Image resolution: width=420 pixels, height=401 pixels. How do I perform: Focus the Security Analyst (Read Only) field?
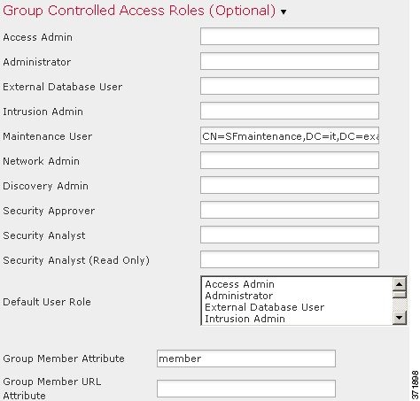pyautogui.click(x=290, y=259)
